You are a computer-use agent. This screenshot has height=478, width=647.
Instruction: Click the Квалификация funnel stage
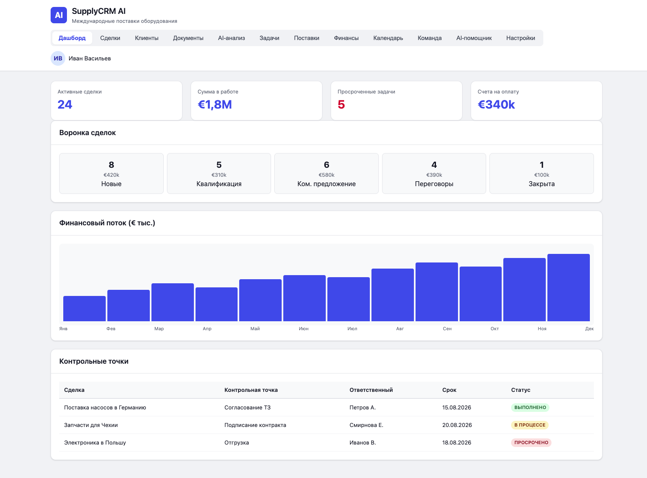[219, 173]
